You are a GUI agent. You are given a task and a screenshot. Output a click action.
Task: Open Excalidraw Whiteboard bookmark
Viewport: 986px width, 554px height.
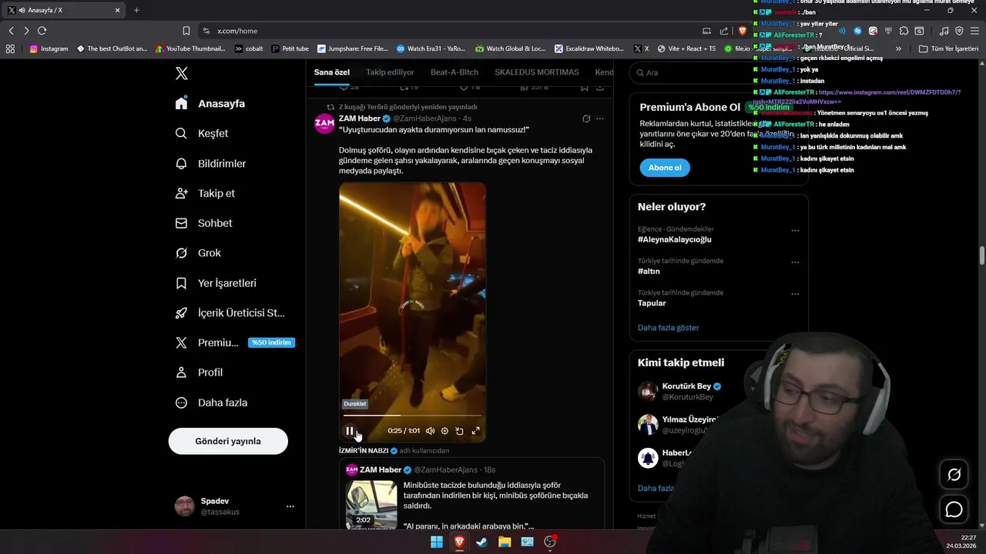(588, 48)
